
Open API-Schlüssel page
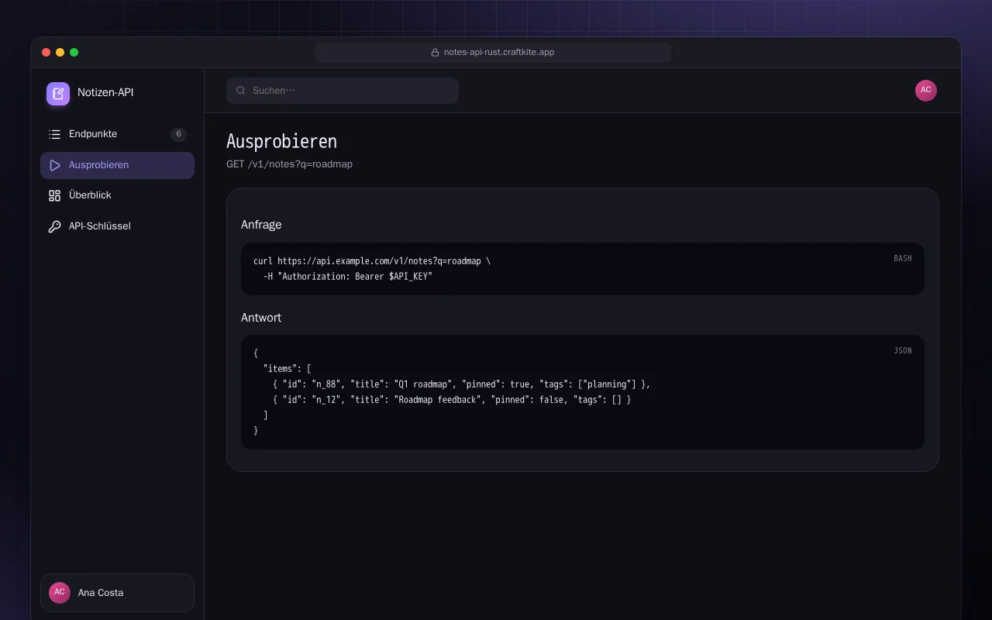coord(117,226)
